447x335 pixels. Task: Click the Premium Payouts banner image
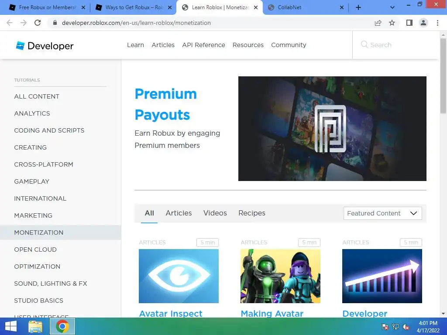pyautogui.click(x=332, y=129)
